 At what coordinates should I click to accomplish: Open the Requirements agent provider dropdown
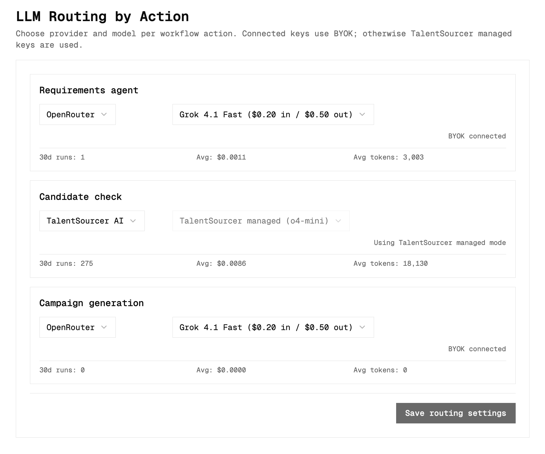point(77,114)
